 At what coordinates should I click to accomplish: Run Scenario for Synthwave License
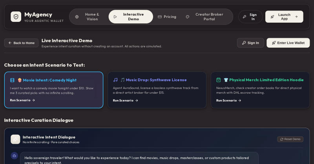tap(125, 100)
